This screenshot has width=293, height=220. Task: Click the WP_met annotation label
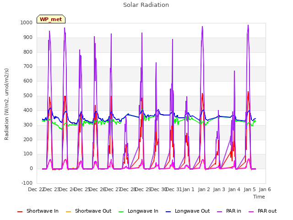click(51, 19)
